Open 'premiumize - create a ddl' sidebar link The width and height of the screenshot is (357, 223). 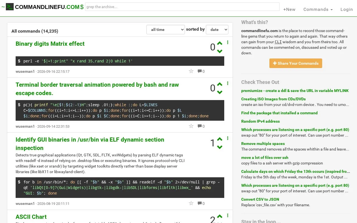coord(295,91)
